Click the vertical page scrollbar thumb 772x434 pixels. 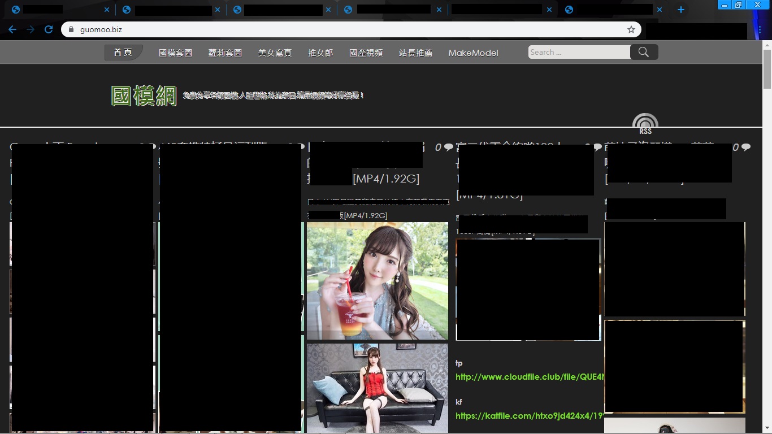coord(767,69)
